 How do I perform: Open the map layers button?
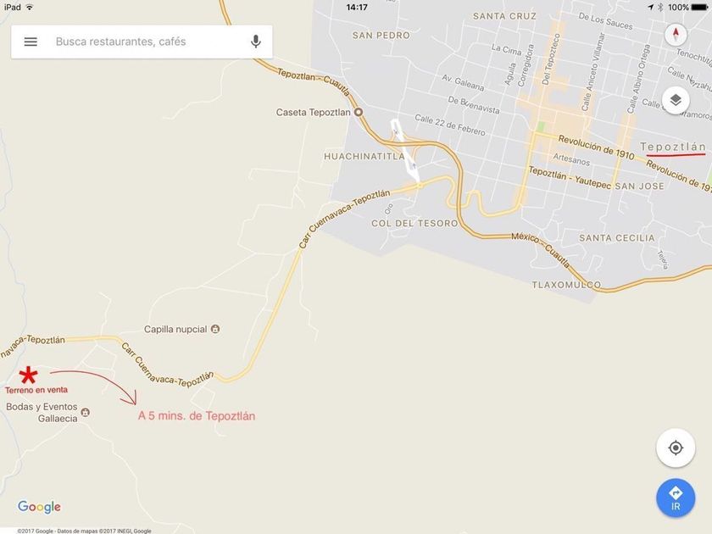676,100
